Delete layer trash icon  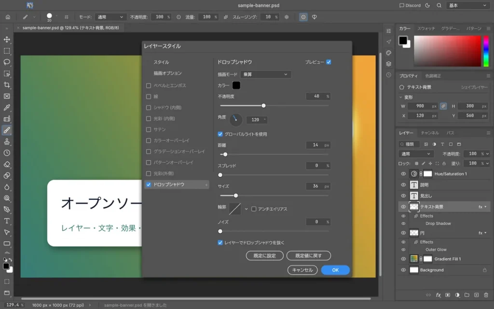[x=486, y=295]
